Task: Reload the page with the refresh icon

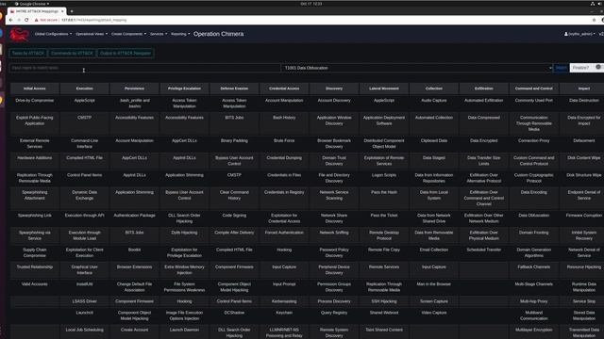Action: click(26, 20)
